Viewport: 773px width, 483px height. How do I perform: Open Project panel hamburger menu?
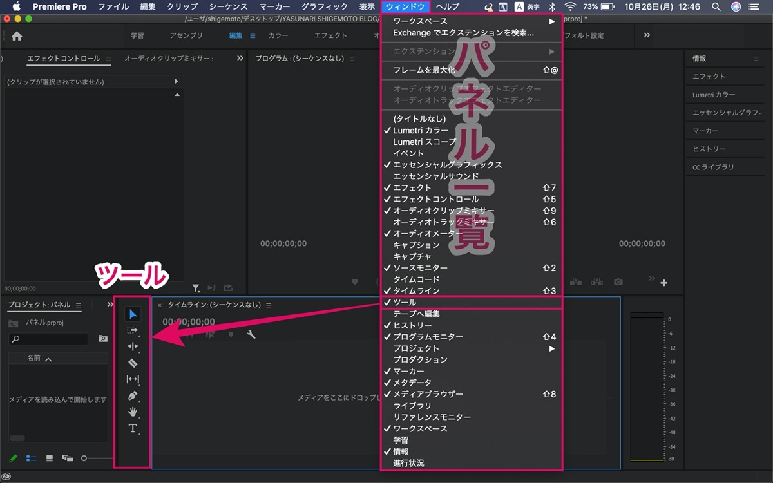[78, 305]
